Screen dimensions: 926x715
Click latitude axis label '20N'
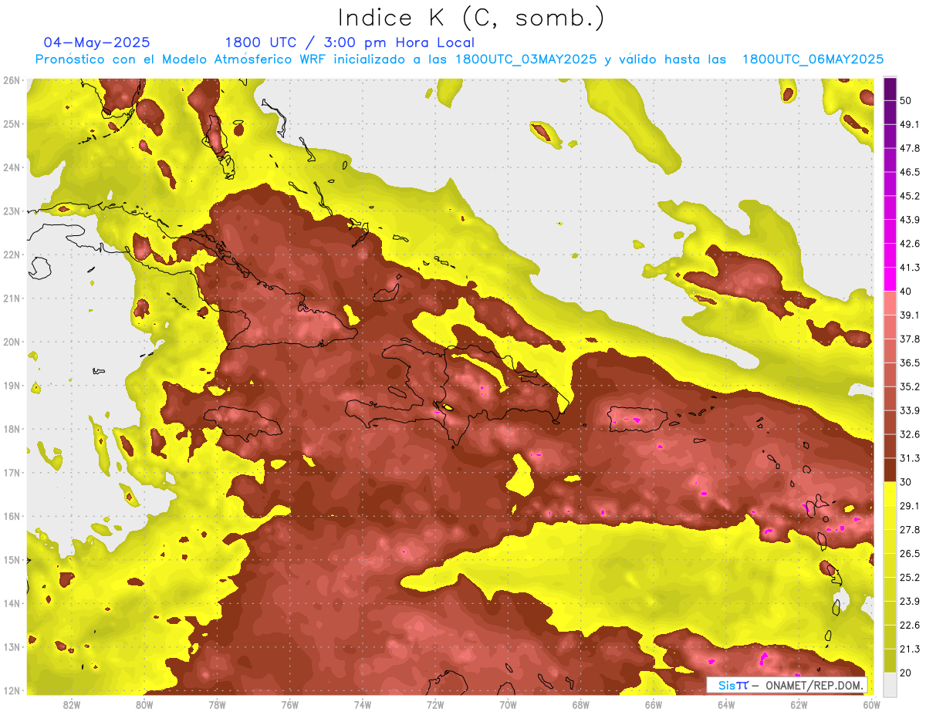[x=12, y=342]
